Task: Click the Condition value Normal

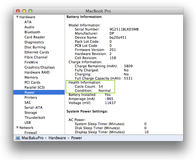Action: coord(105,91)
